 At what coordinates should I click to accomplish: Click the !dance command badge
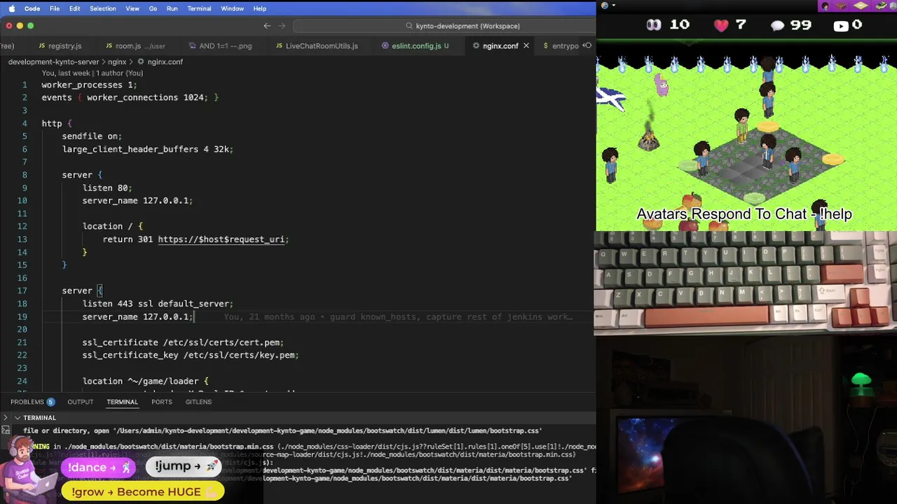click(99, 468)
